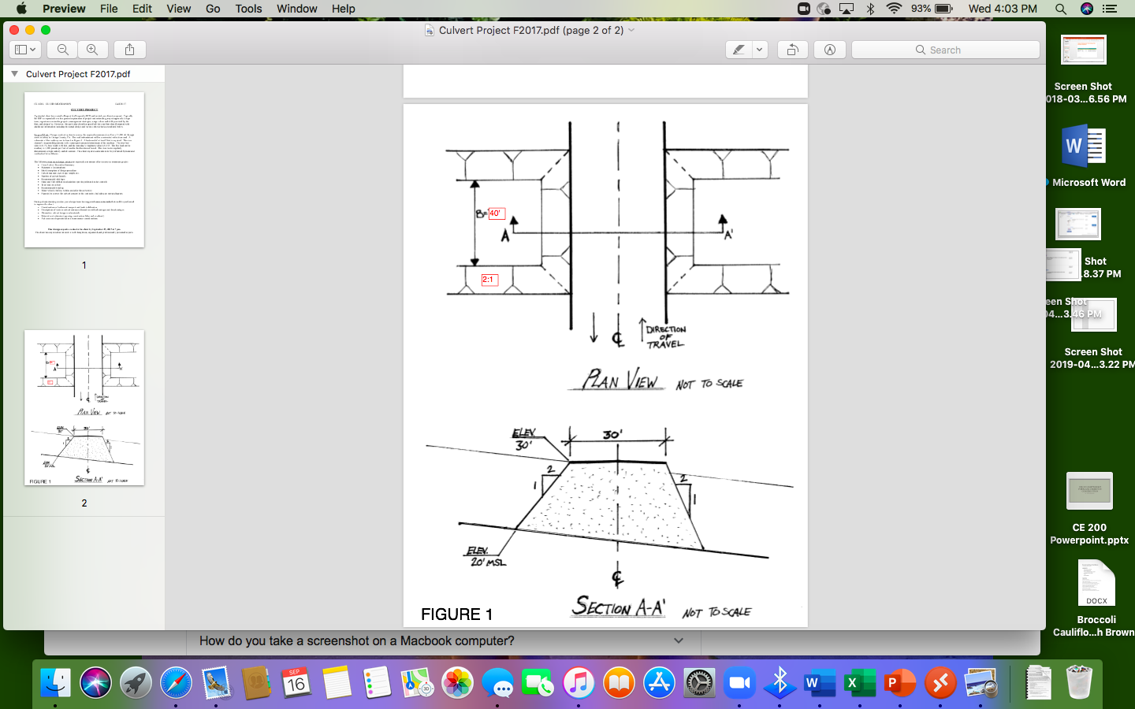Select the red 40' annotation box
Screen dimensions: 1135x709
tap(495, 213)
